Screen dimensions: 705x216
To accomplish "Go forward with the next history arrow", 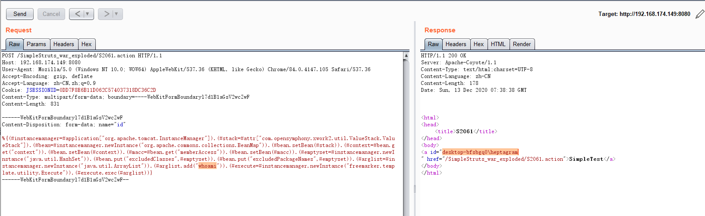I will pos(106,14).
